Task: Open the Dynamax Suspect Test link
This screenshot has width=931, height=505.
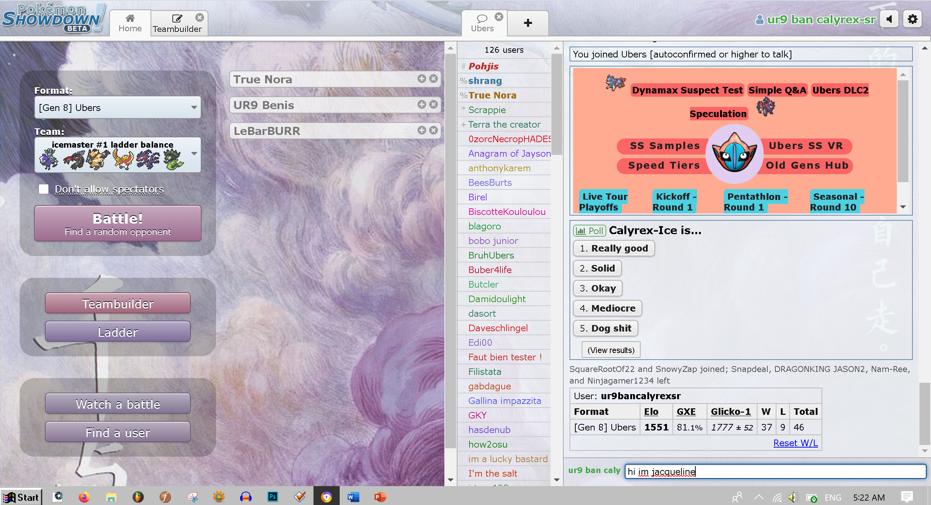Action: pyautogui.click(x=687, y=90)
